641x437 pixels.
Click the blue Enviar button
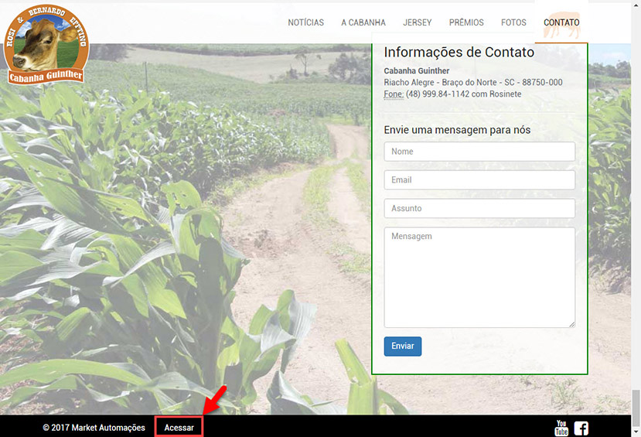pos(403,347)
